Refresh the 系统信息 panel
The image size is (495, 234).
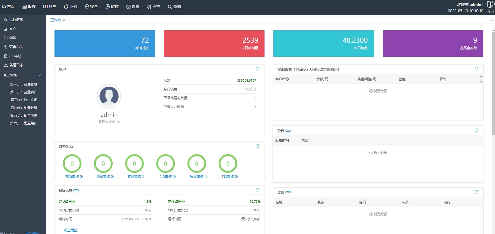pyautogui.click(x=257, y=190)
